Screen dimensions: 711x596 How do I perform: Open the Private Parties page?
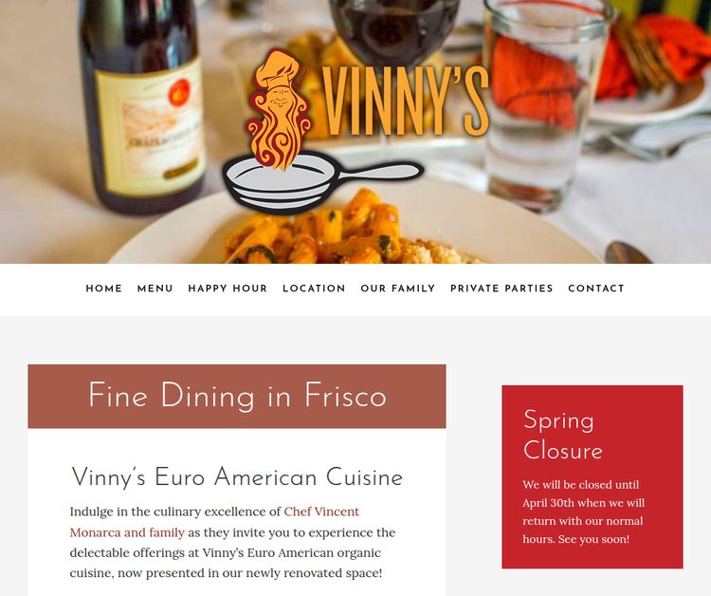click(x=501, y=289)
